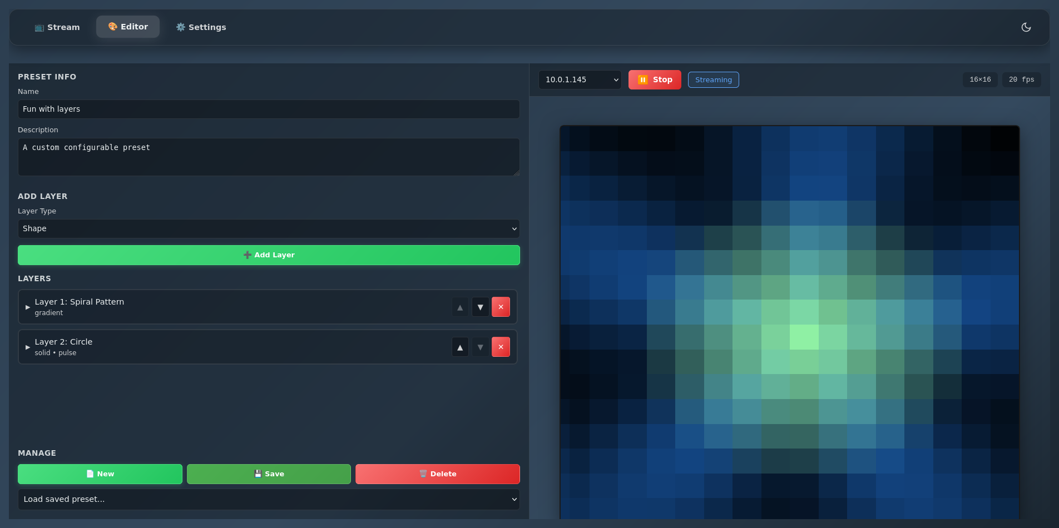The image size is (1059, 528).
Task: Move Layer 1 Spiral Pattern down
Action: 480,307
